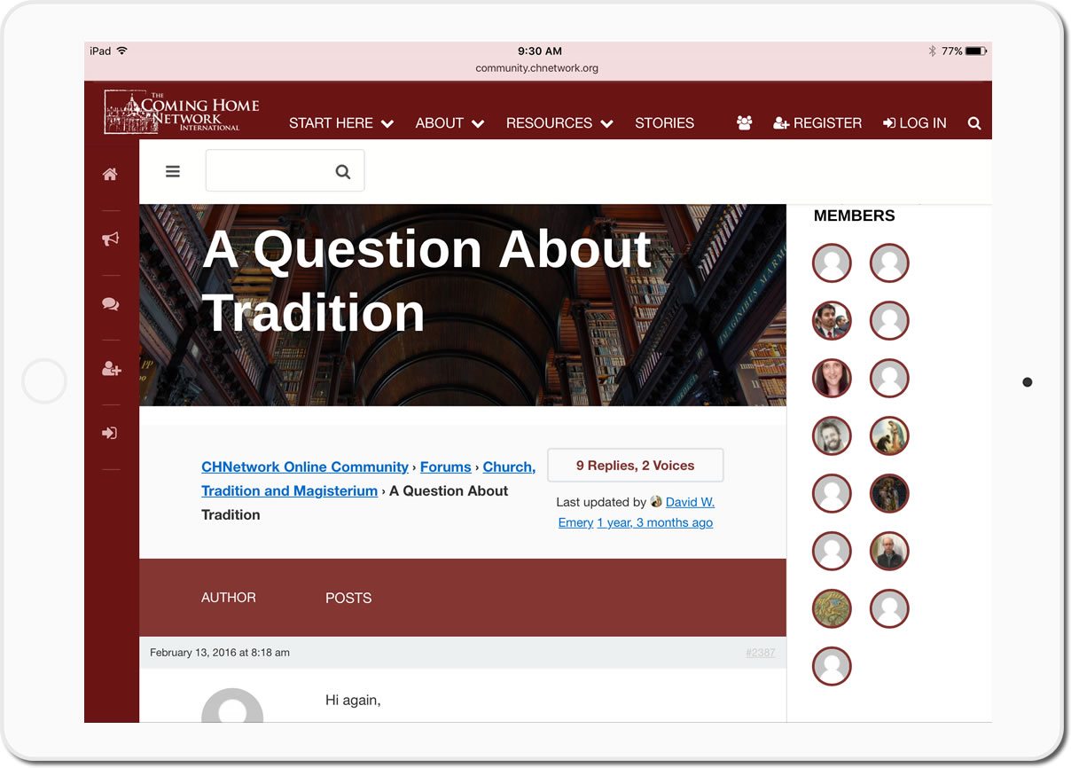Click the '1 year, 3 months ago' link
The height and width of the screenshot is (768, 1071).
655,522
